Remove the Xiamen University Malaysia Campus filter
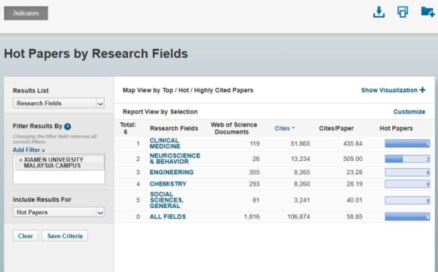Image resolution: width=438 pixels, height=272 pixels. 21,160
